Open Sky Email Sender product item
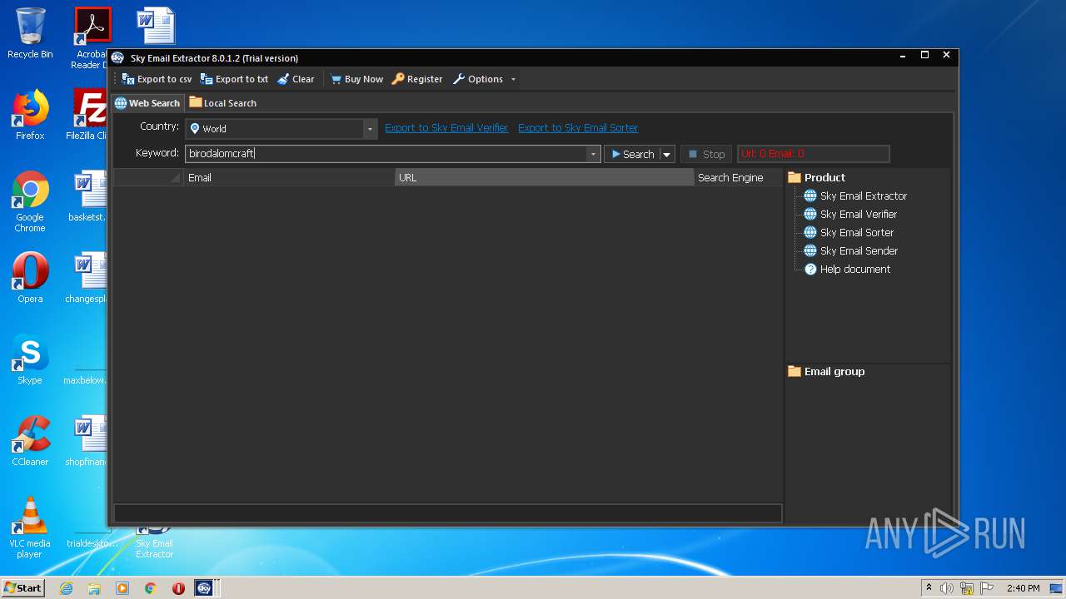The height and width of the screenshot is (599, 1066). point(850,251)
